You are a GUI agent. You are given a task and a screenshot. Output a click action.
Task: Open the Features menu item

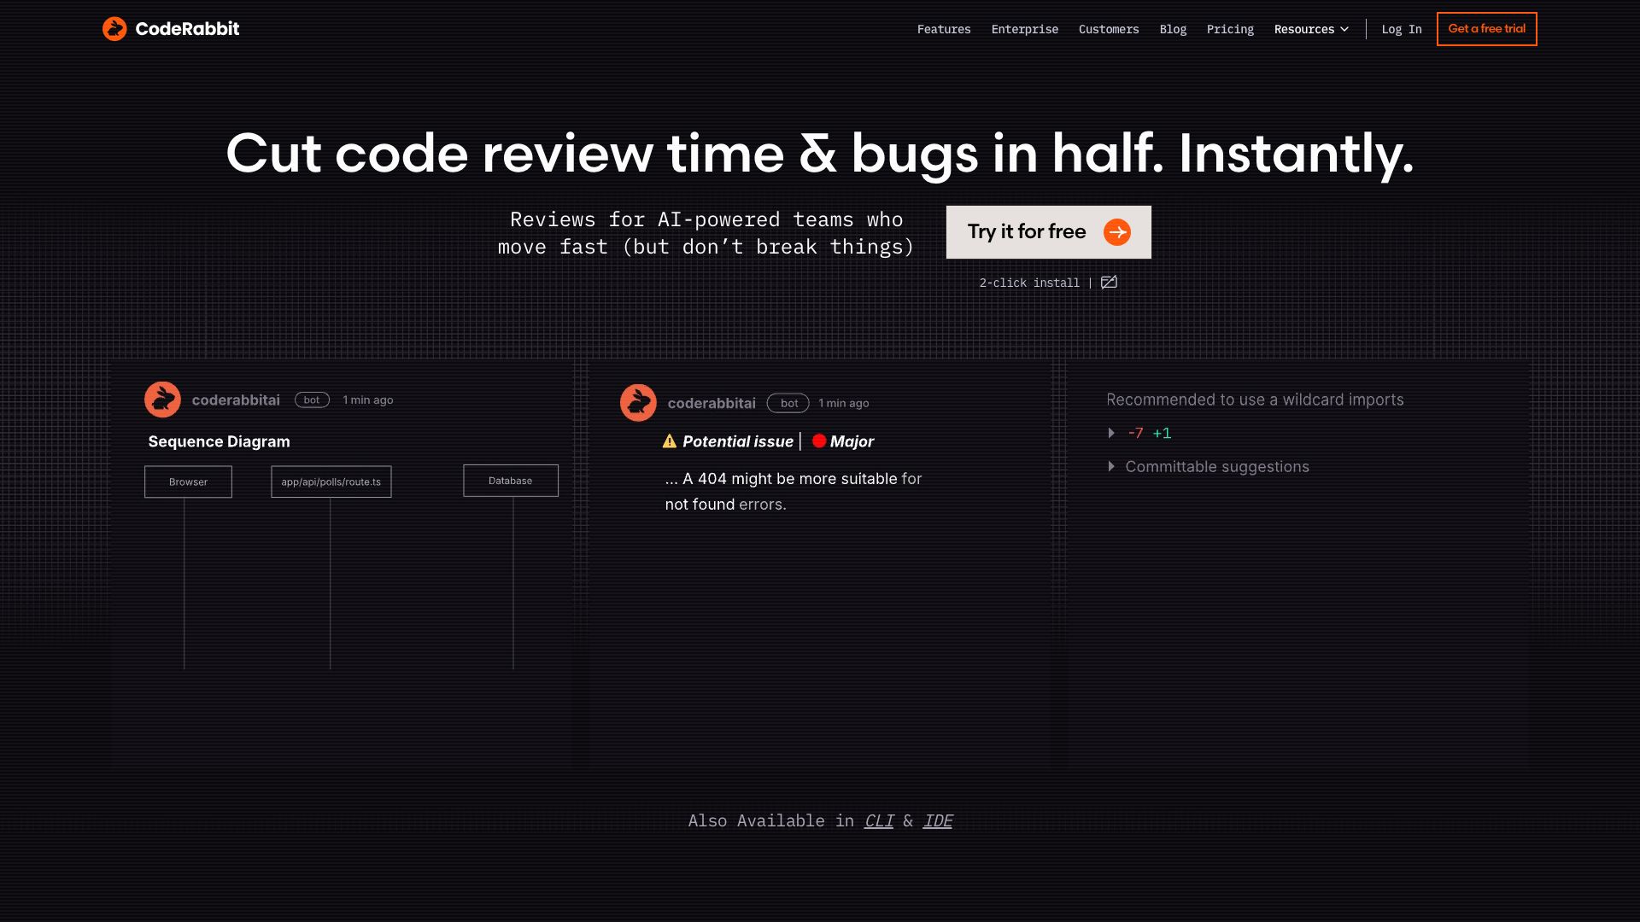tap(944, 29)
